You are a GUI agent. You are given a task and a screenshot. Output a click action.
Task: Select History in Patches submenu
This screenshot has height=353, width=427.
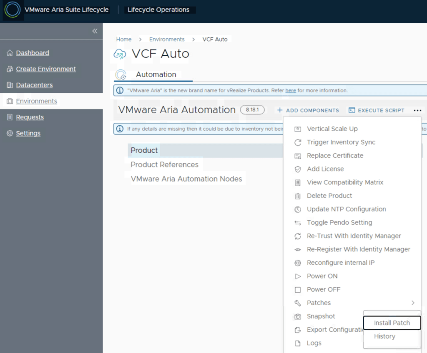pyautogui.click(x=384, y=336)
